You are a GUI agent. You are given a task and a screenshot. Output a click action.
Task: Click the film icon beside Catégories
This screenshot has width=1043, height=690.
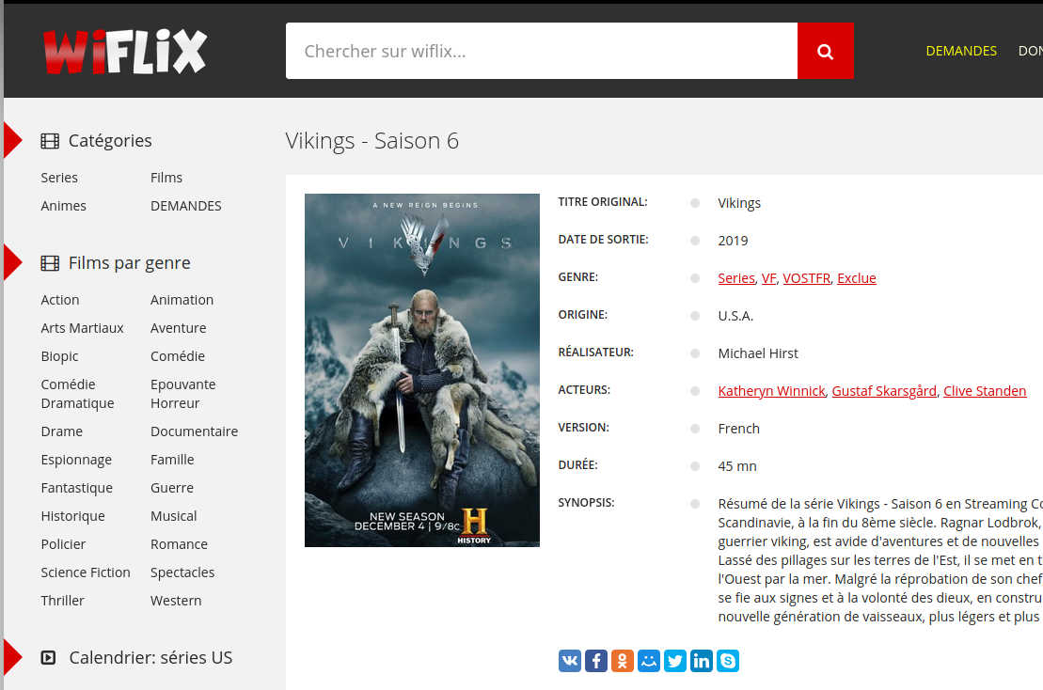[x=50, y=141]
